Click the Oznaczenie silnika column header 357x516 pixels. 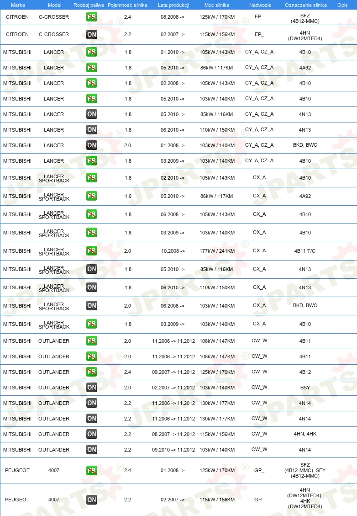306,5
